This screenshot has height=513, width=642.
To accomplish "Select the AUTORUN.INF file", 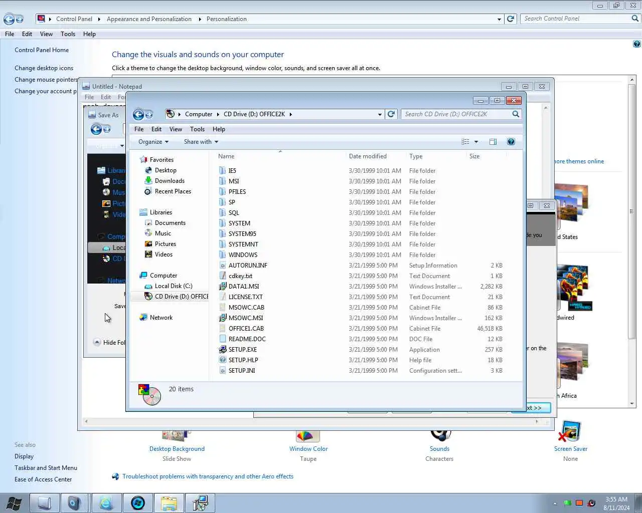I will [248, 266].
